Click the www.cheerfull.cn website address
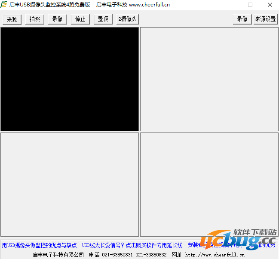Screen dimensions: 279x259 (x=215, y=255)
